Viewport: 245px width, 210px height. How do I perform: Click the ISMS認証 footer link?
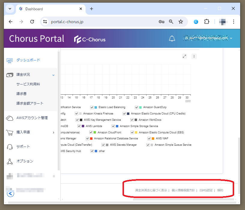pos(206,190)
